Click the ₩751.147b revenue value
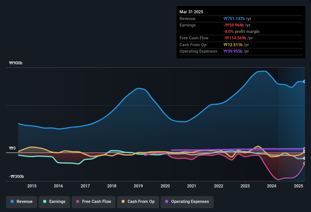Viewport: 311px width, 212px height. pyautogui.click(x=234, y=19)
